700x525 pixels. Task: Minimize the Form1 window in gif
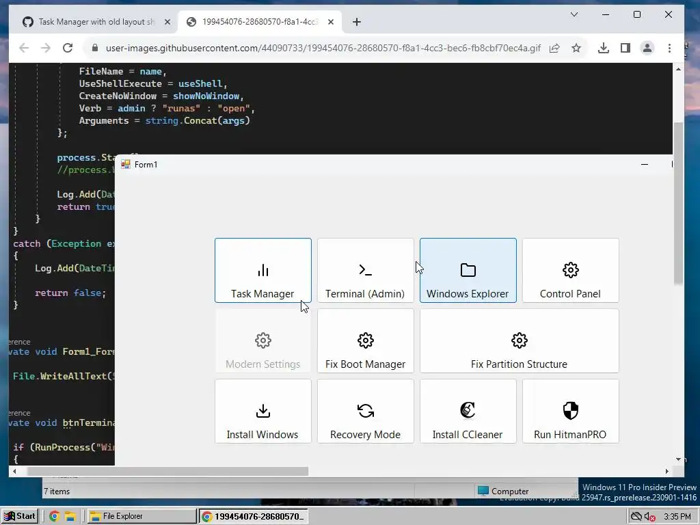tap(645, 164)
